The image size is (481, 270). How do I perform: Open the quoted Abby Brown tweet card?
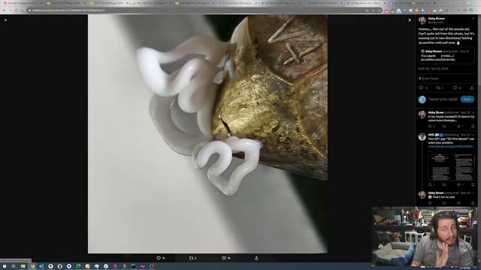point(446,55)
